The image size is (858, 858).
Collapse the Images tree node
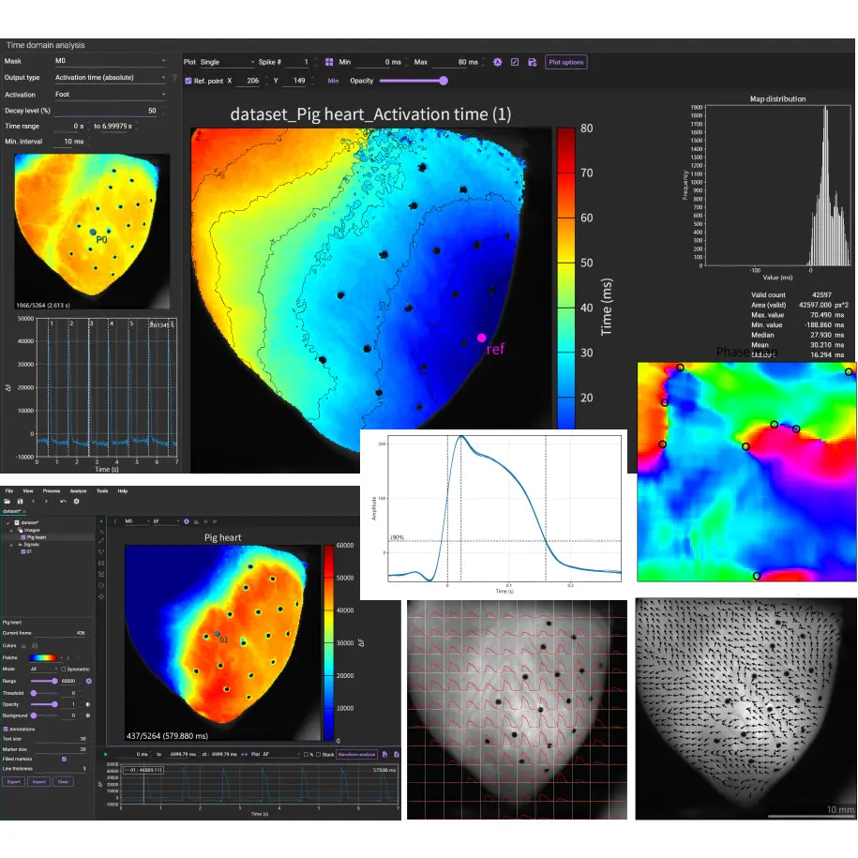coord(13,530)
